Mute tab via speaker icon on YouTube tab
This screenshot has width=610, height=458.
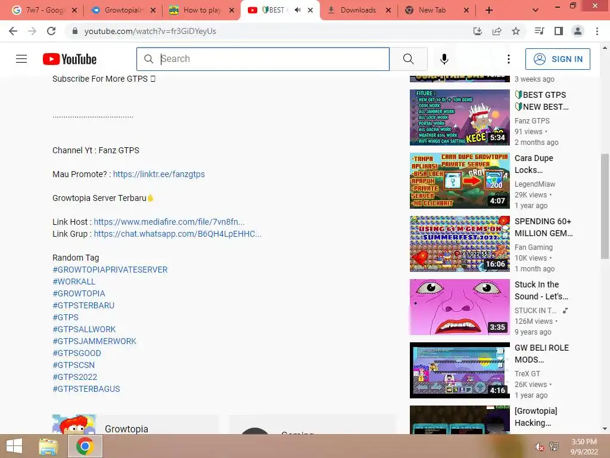tap(298, 10)
